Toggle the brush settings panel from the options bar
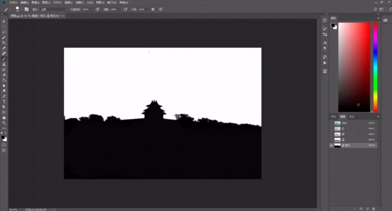Viewport: 392px width, 211px height. 27,9
